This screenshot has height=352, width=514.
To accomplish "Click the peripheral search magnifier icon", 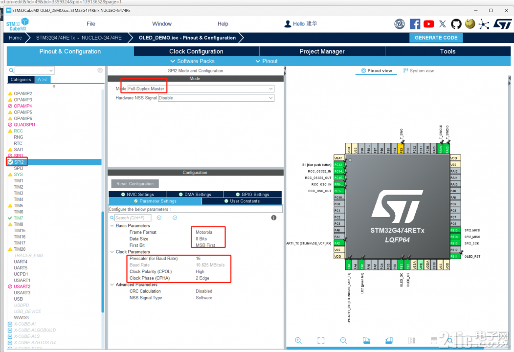I will (11, 70).
